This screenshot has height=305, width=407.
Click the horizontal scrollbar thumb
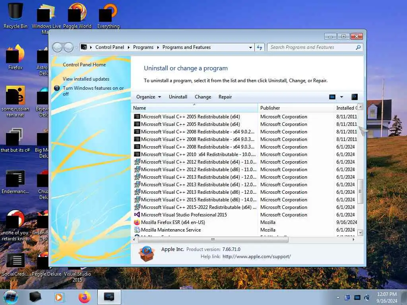pos(213,239)
